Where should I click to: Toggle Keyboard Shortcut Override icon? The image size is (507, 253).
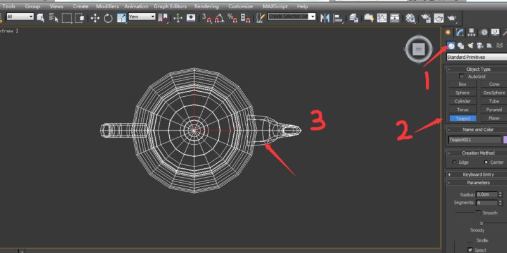coord(191,18)
